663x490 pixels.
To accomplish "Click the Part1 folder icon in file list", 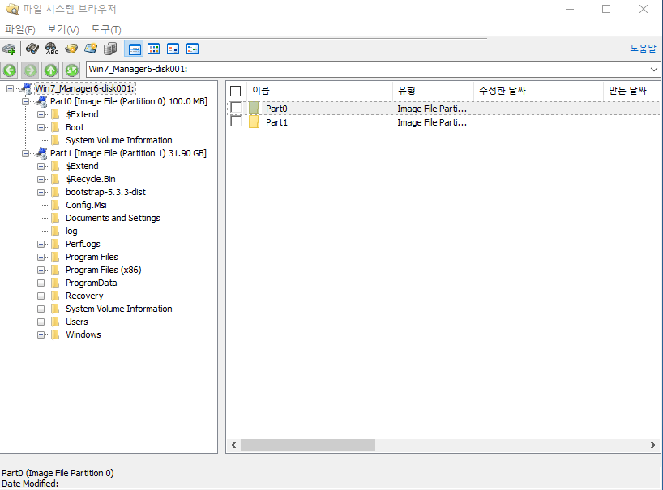I will (x=255, y=122).
